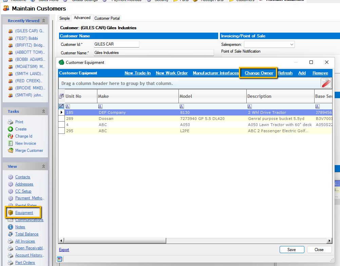
Task: Click the Change Id arrows icon
Action: click(11, 136)
